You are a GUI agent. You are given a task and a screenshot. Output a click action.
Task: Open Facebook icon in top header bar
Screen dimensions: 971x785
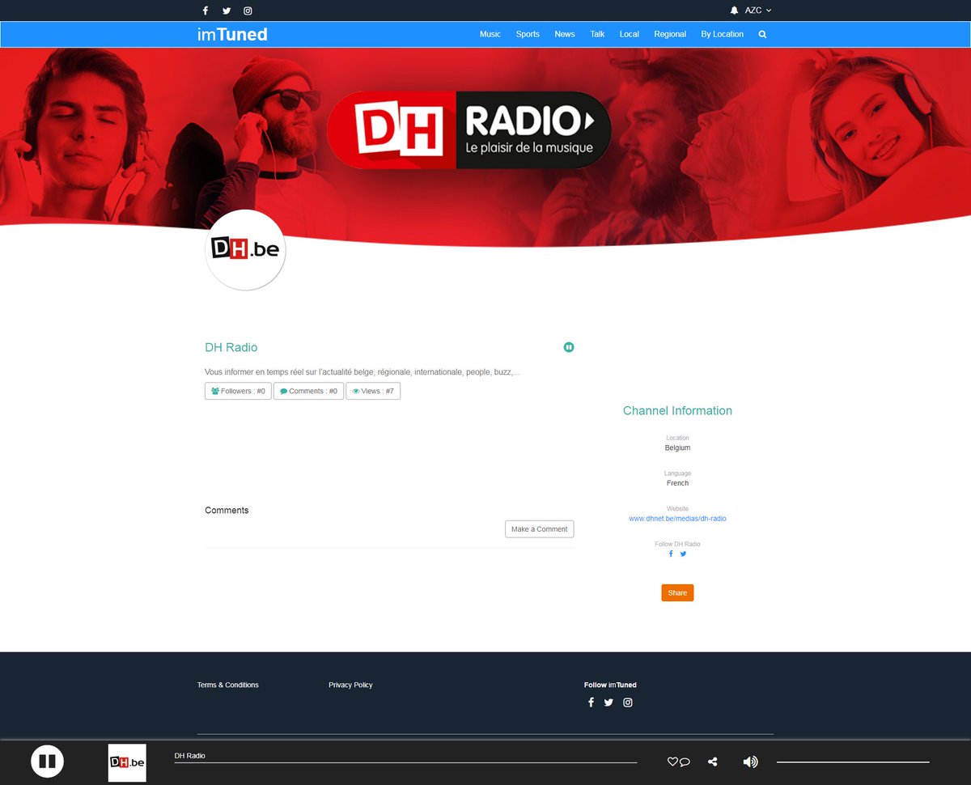(206, 11)
